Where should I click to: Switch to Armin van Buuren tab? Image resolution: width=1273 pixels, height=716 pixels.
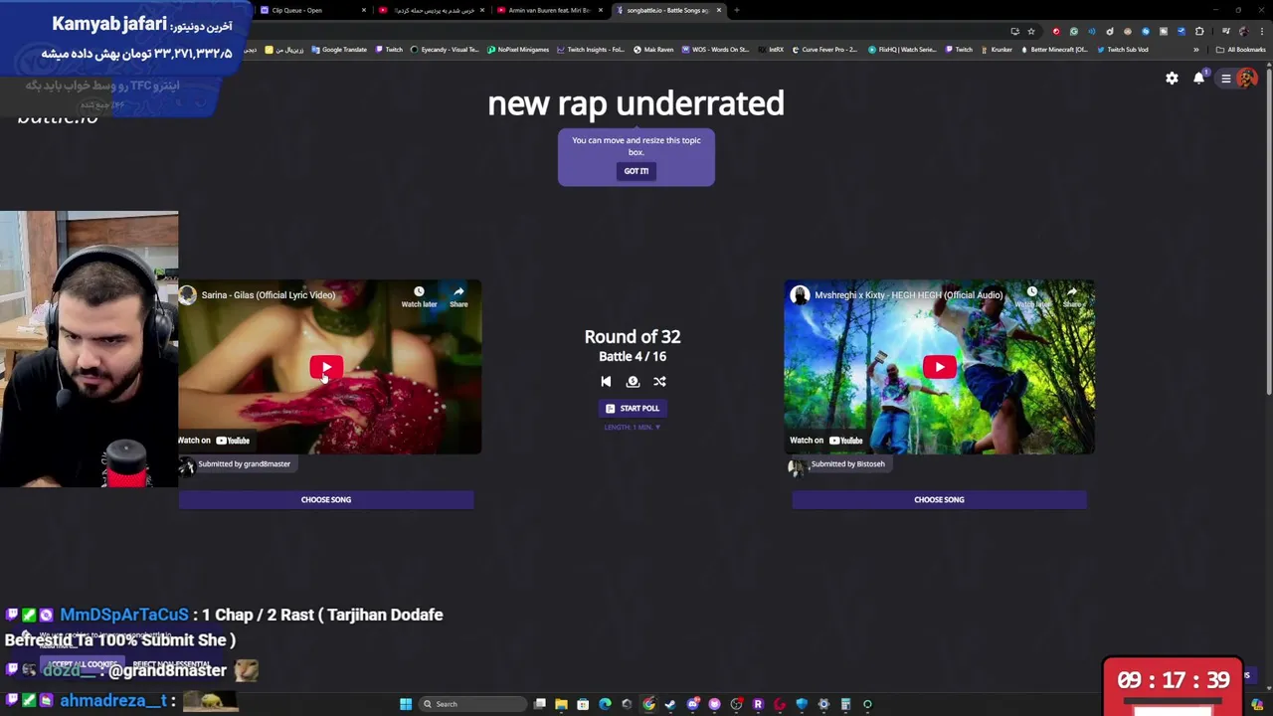pyautogui.click(x=549, y=10)
